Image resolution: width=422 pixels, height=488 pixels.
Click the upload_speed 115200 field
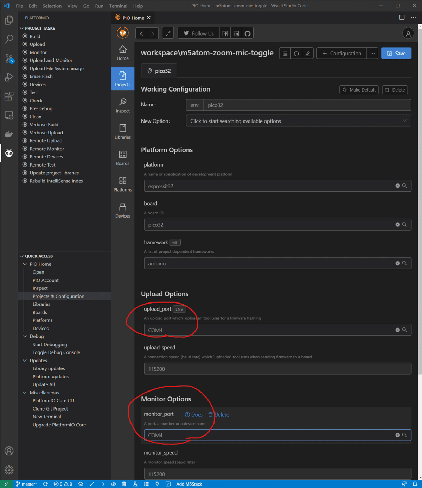tap(277, 369)
